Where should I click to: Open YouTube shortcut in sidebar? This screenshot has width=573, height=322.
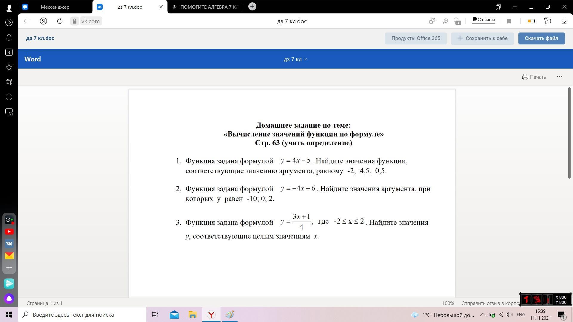(9, 232)
